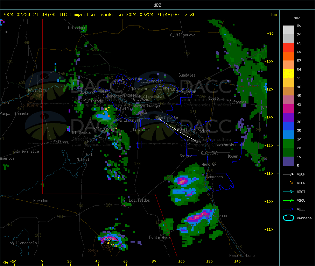Click the 'A_Villanueva' map label
315x266 pixels.
pyautogui.click(x=183, y=35)
